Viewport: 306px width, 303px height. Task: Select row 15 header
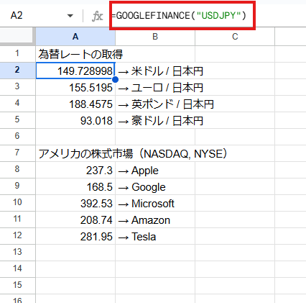(17, 285)
